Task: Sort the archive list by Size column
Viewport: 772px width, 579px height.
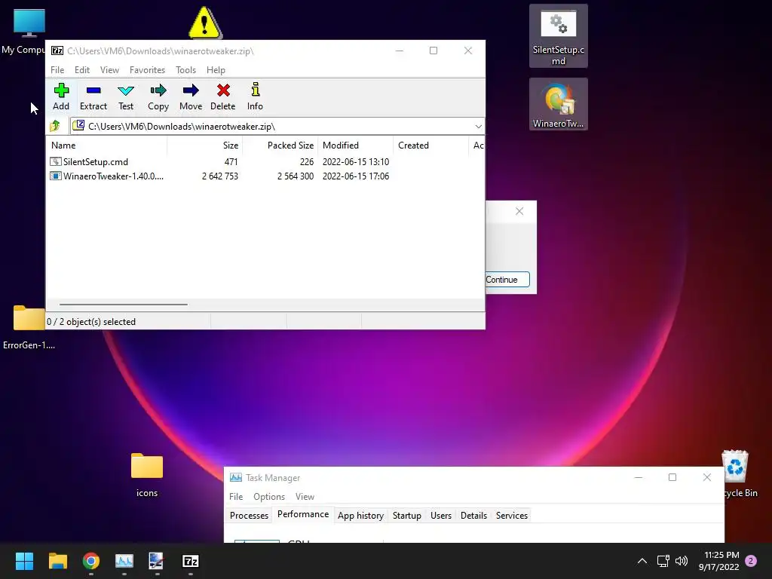Action: tap(205, 146)
